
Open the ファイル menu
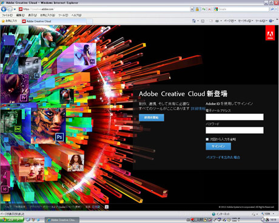[7, 15]
